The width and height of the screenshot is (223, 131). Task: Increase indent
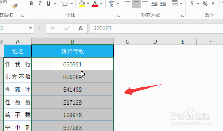tap(163, 3)
